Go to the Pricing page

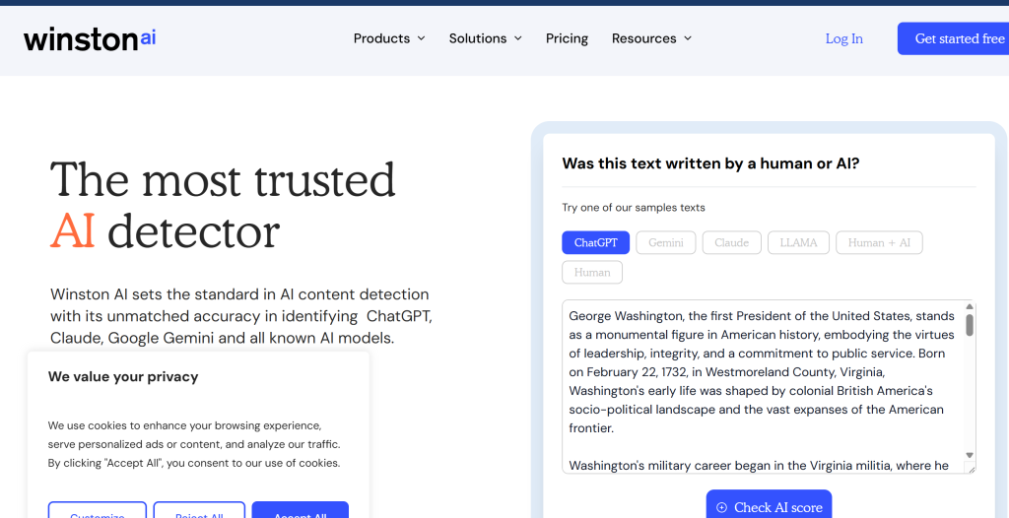point(567,38)
